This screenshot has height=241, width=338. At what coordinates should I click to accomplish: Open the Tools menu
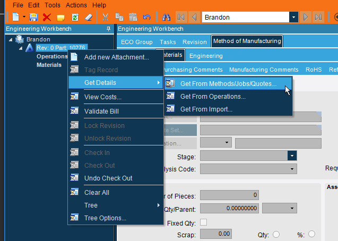click(x=53, y=5)
